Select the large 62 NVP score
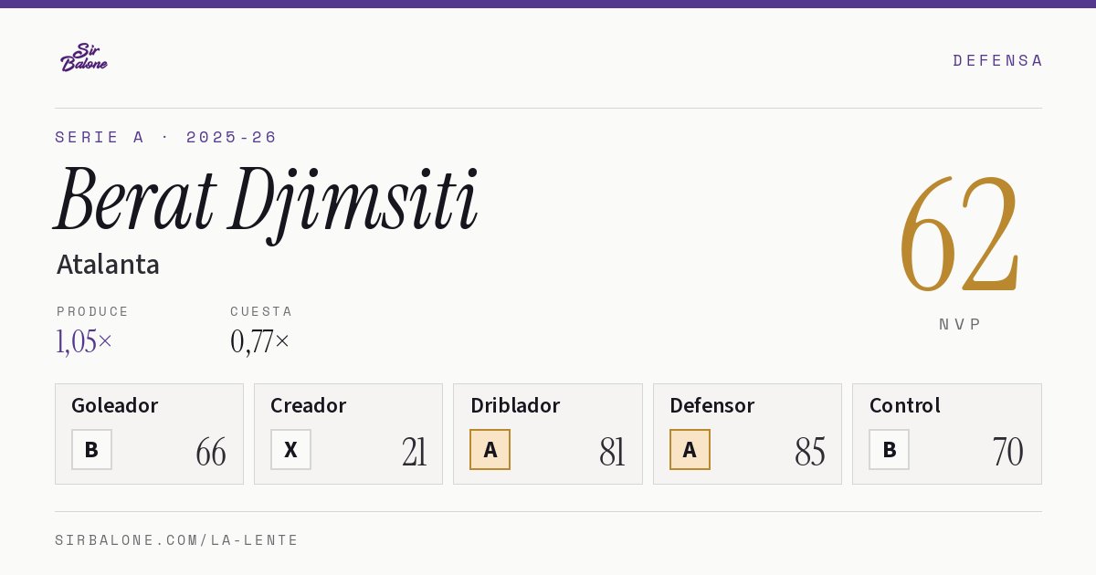 pyautogui.click(x=959, y=235)
